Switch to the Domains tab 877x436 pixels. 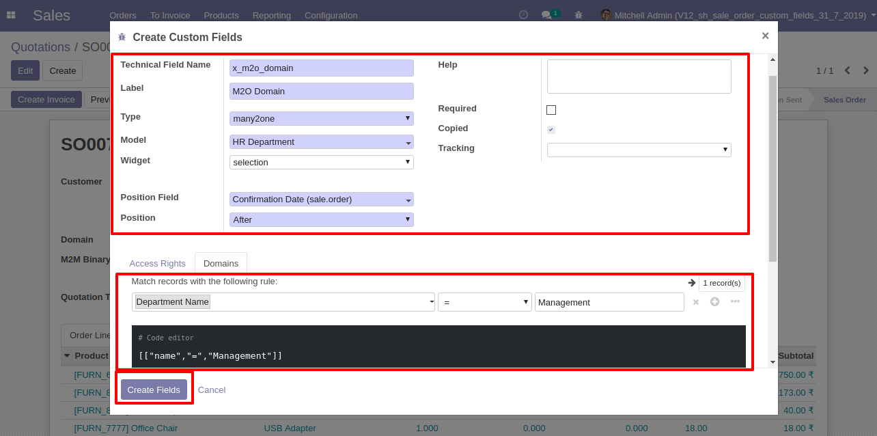(221, 263)
